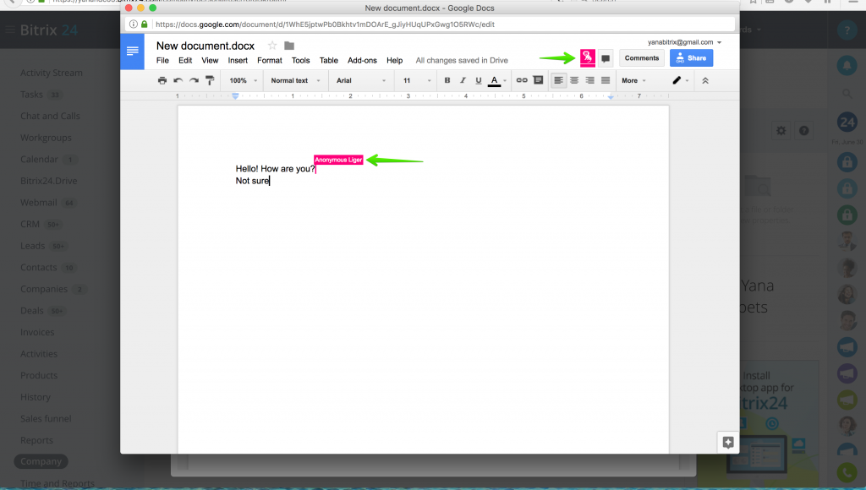This screenshot has height=490, width=866.
Task: Open the Docs home icon
Action: (x=133, y=52)
